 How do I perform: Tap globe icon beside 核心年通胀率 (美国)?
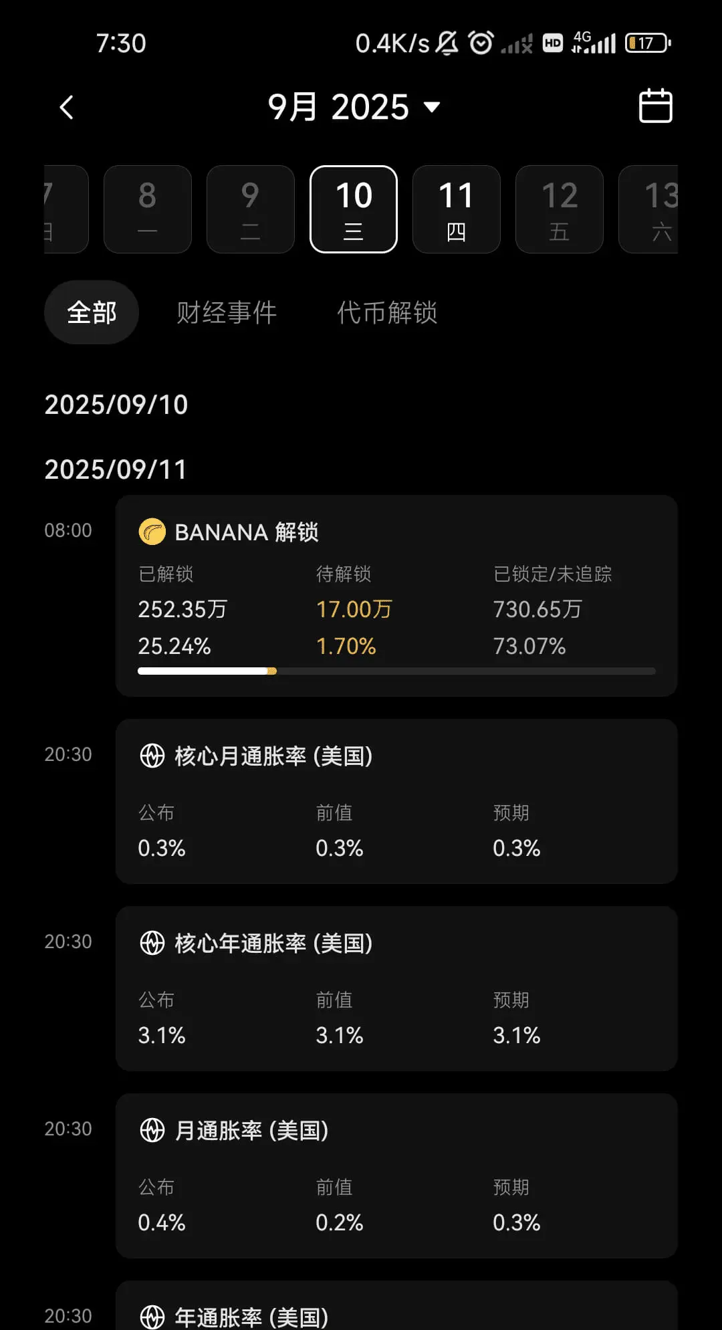[152, 943]
